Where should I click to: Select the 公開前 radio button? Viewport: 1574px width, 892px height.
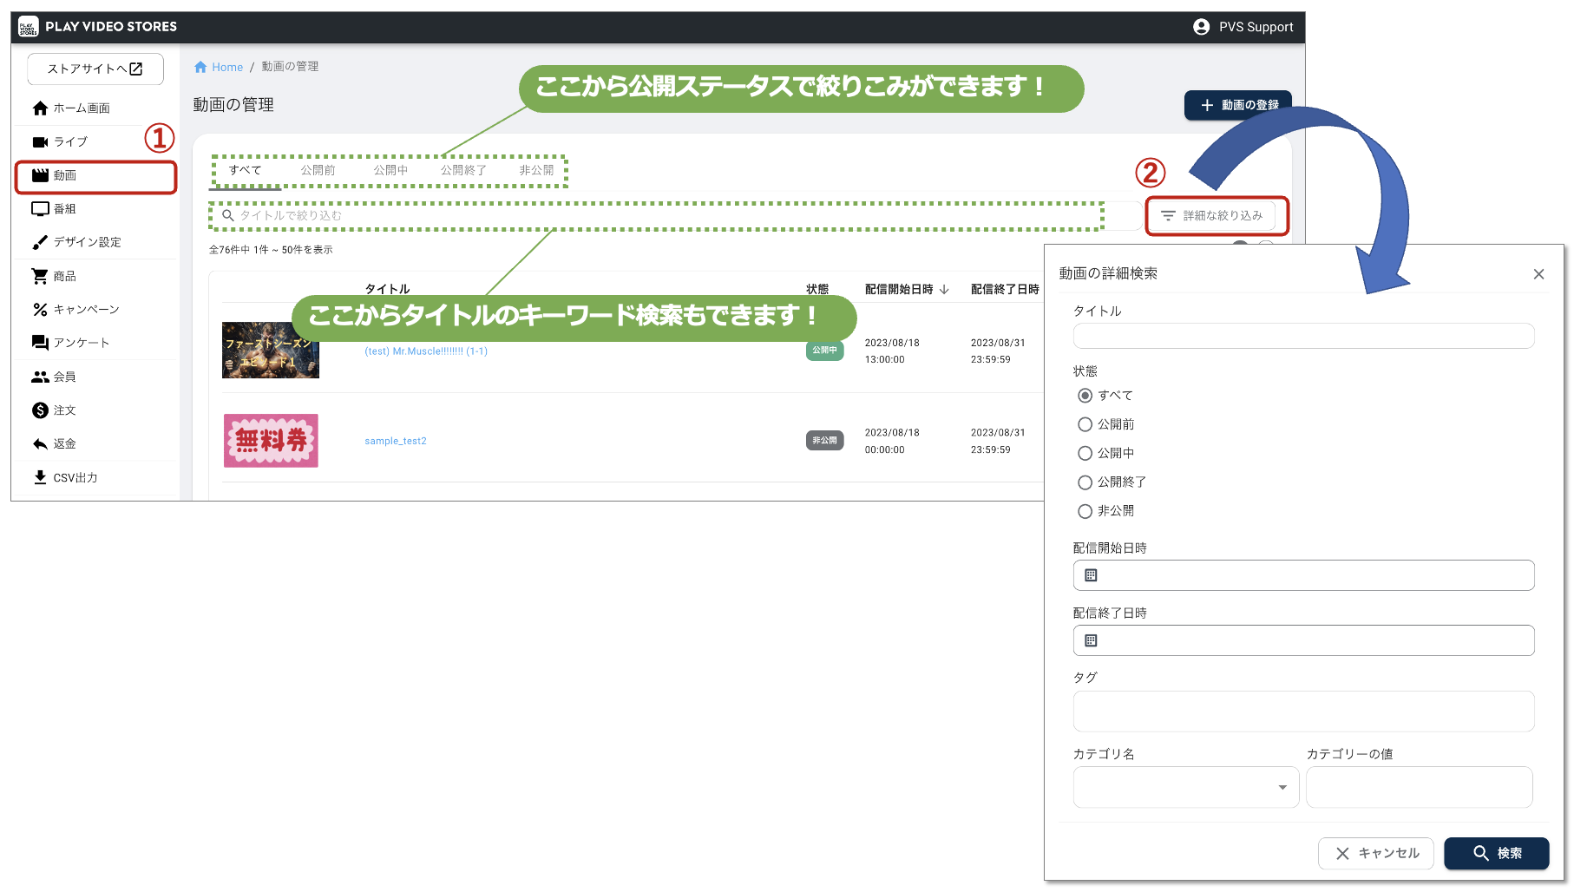point(1085,424)
